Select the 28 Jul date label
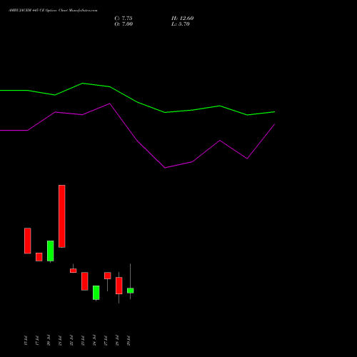The image size is (357, 357). [x=117, y=341]
